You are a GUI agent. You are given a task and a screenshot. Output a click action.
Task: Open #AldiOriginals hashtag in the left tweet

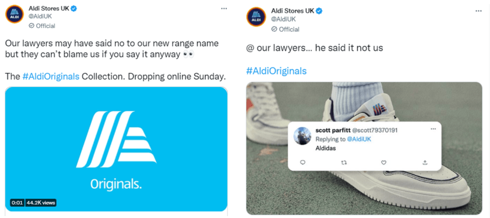[x=51, y=76]
